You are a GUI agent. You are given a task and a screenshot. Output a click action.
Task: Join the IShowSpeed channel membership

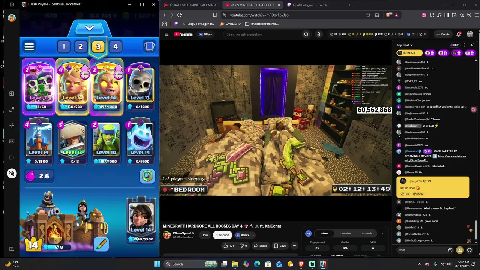(x=205, y=235)
